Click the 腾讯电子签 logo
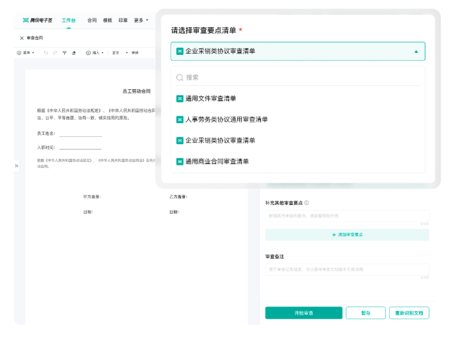452x342 pixels. pos(38,21)
